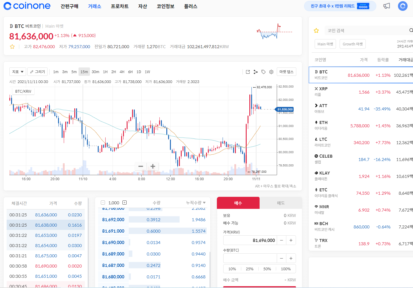The height and width of the screenshot is (288, 413).
Task: Open chart settings gear
Action: coord(271,72)
